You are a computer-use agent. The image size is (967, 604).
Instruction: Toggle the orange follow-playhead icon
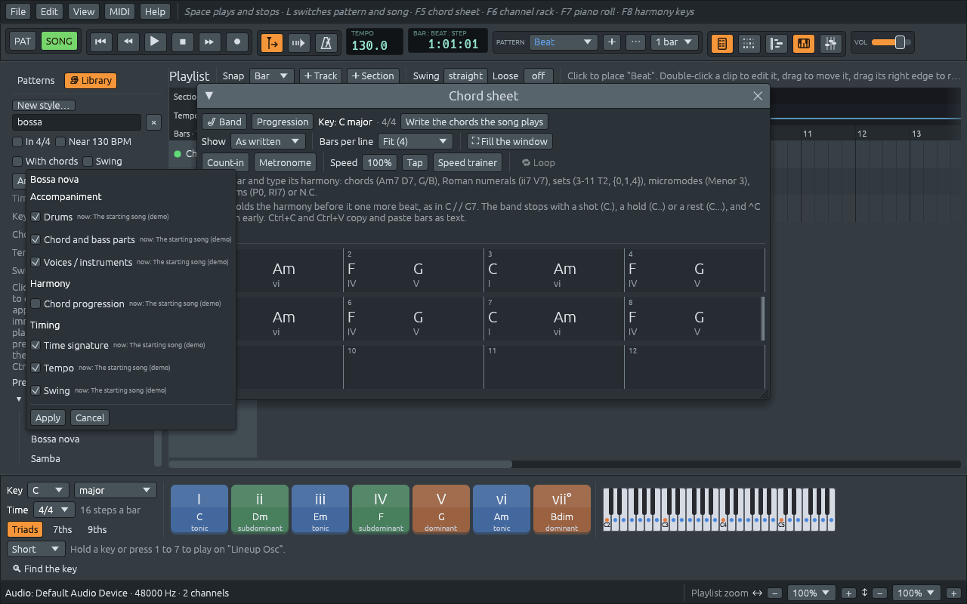pyautogui.click(x=272, y=43)
